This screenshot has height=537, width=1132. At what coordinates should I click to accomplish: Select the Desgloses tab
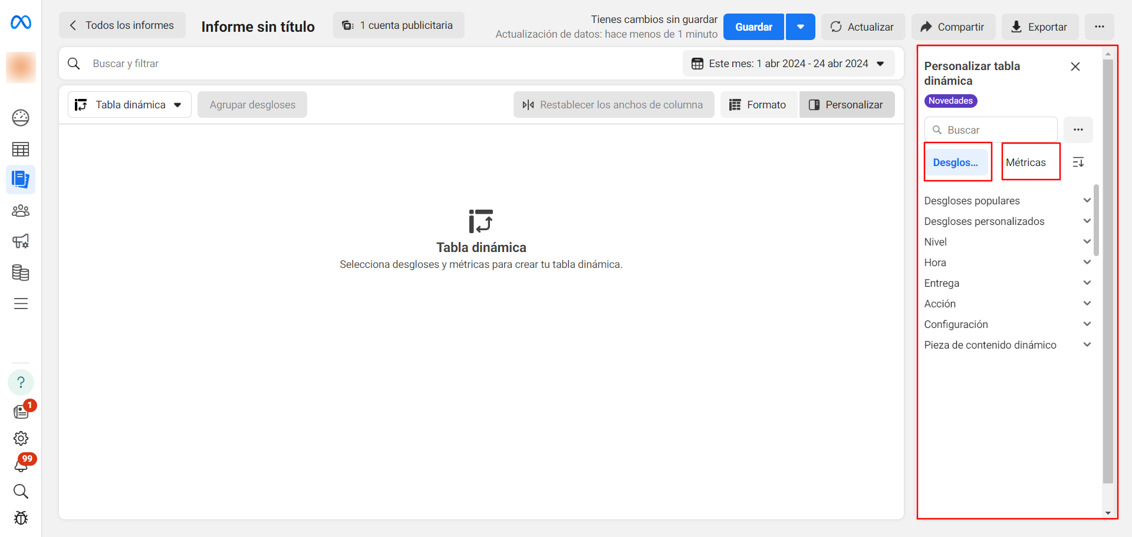[956, 163]
